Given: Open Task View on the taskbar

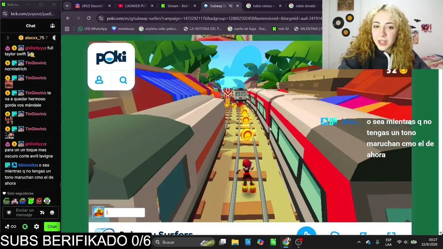Looking at the screenshot, I should [x=223, y=242].
